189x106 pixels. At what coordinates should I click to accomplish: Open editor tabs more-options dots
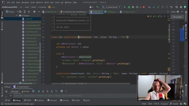coord(168,12)
